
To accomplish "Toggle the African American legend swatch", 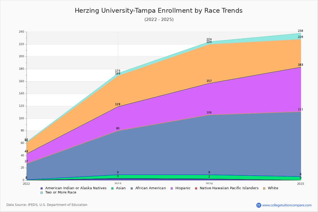I will [132, 188].
